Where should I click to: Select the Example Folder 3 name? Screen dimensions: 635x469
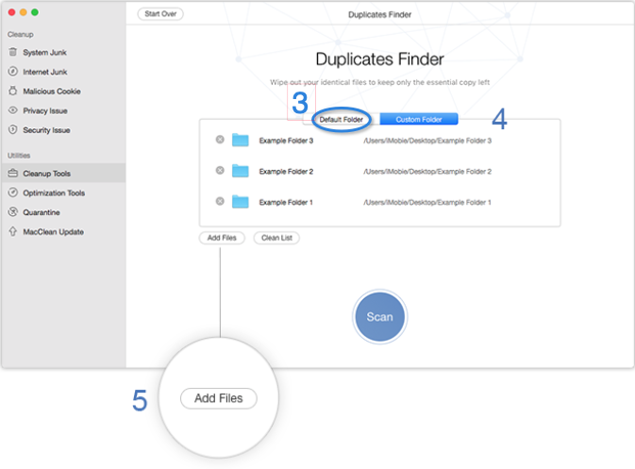(x=286, y=141)
